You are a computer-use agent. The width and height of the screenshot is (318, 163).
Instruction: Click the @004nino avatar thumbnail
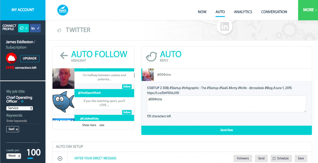click(148, 75)
